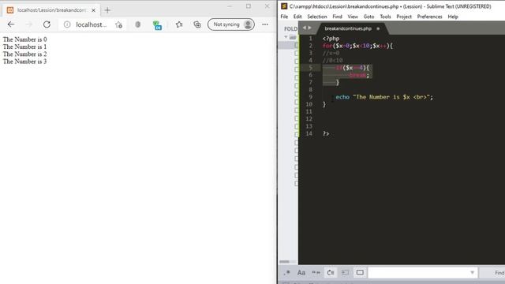Open the Tools menu
Viewport: 505px width, 284px height.
(385, 17)
